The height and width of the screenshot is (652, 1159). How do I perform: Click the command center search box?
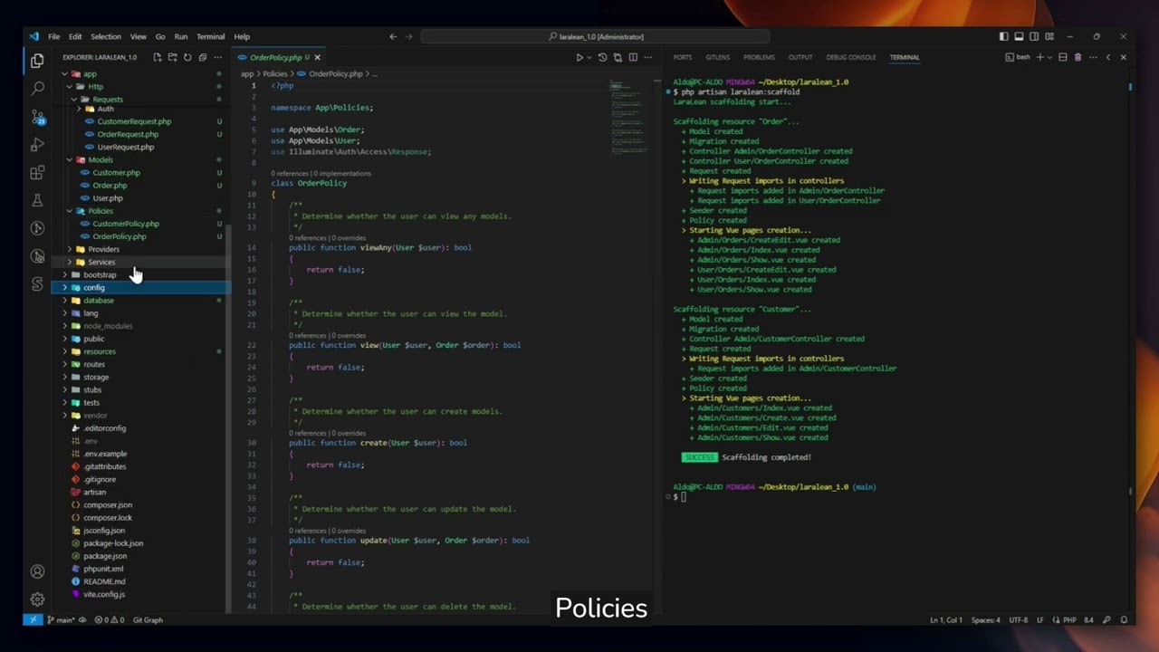coord(595,37)
